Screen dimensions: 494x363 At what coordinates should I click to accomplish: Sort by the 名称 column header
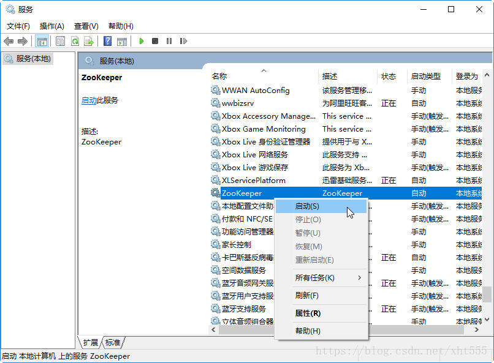pyautogui.click(x=264, y=76)
